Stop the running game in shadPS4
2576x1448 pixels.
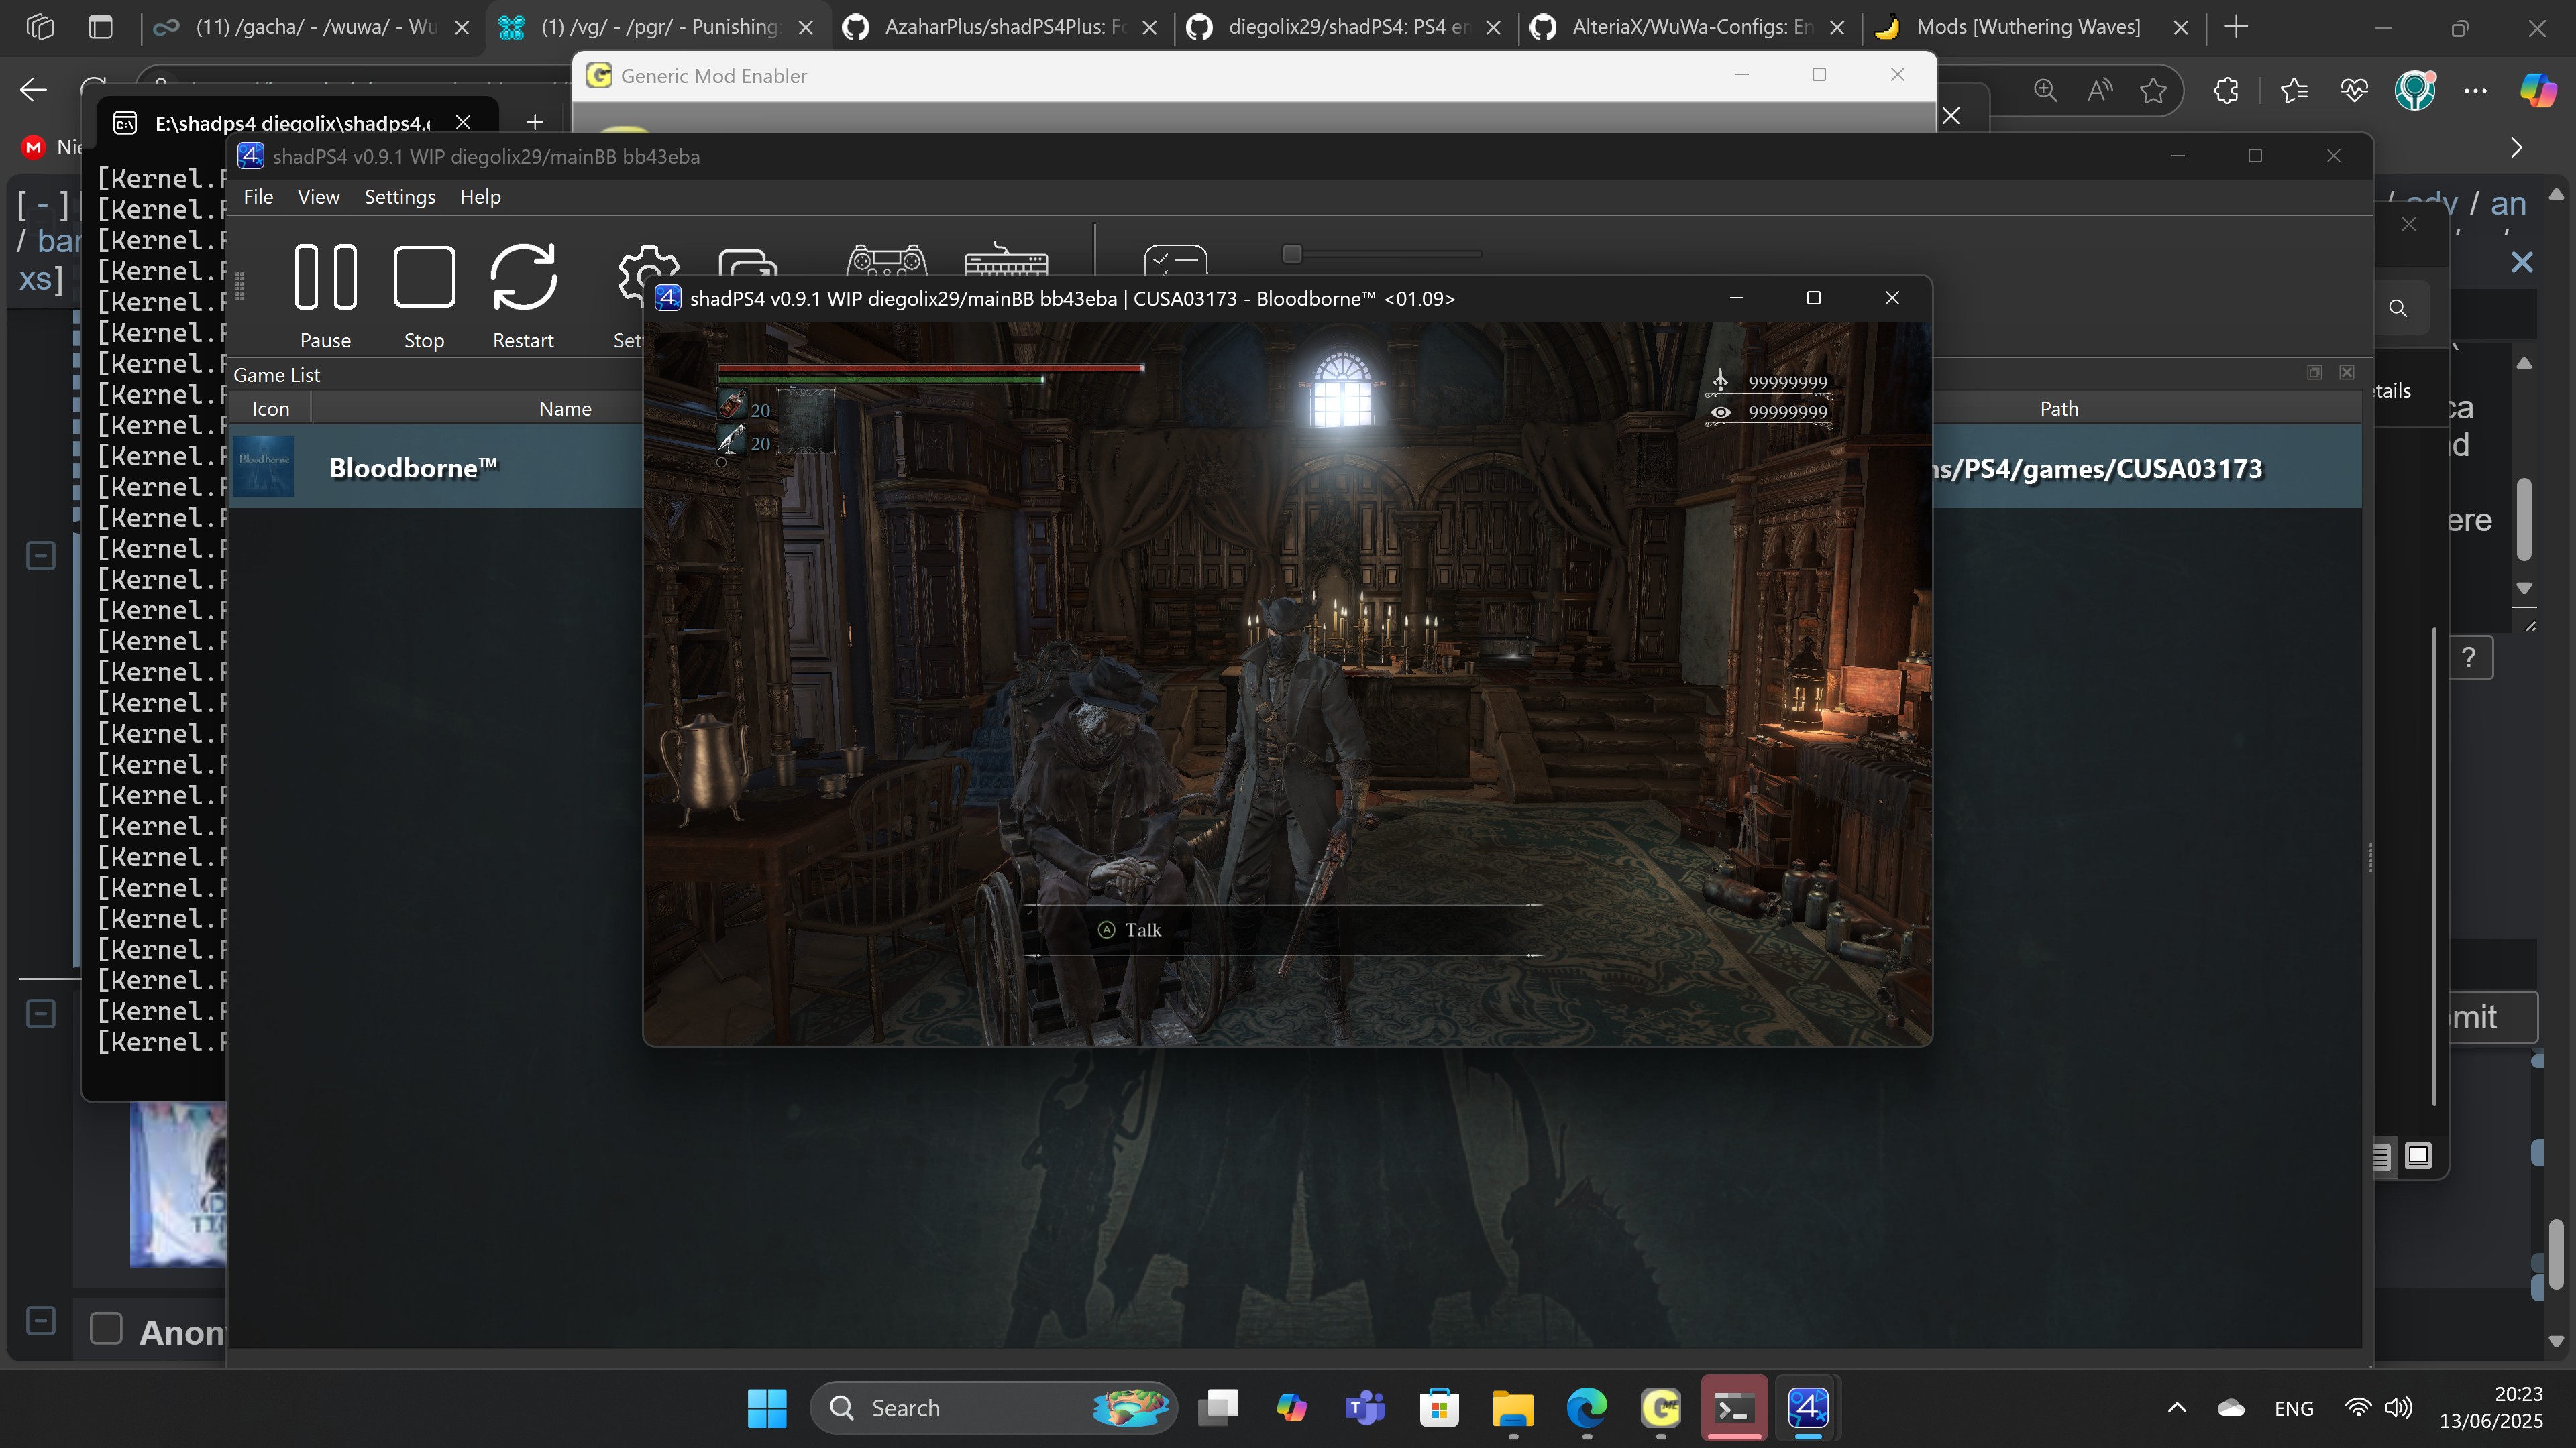424,295
